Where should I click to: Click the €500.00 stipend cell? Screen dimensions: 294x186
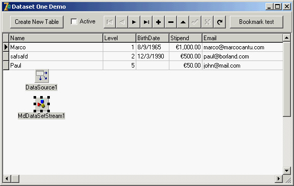click(x=186, y=56)
